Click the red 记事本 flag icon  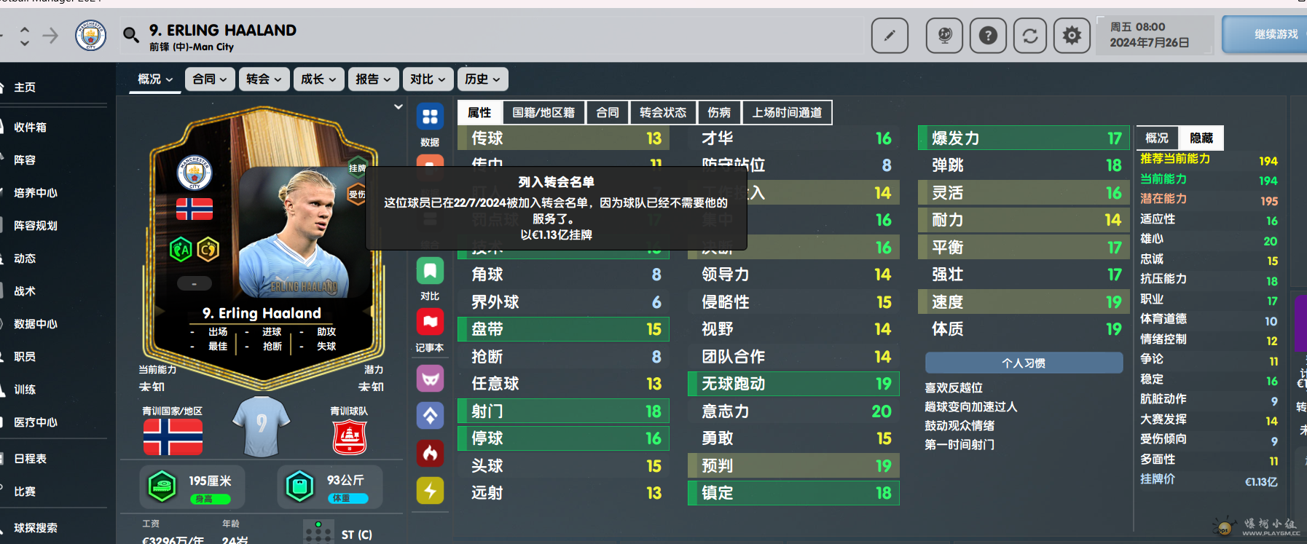tap(430, 322)
